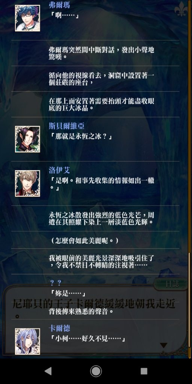Tap the Android back navigation button

(48, 371)
